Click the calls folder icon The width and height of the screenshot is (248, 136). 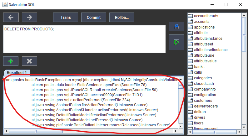click(190, 72)
